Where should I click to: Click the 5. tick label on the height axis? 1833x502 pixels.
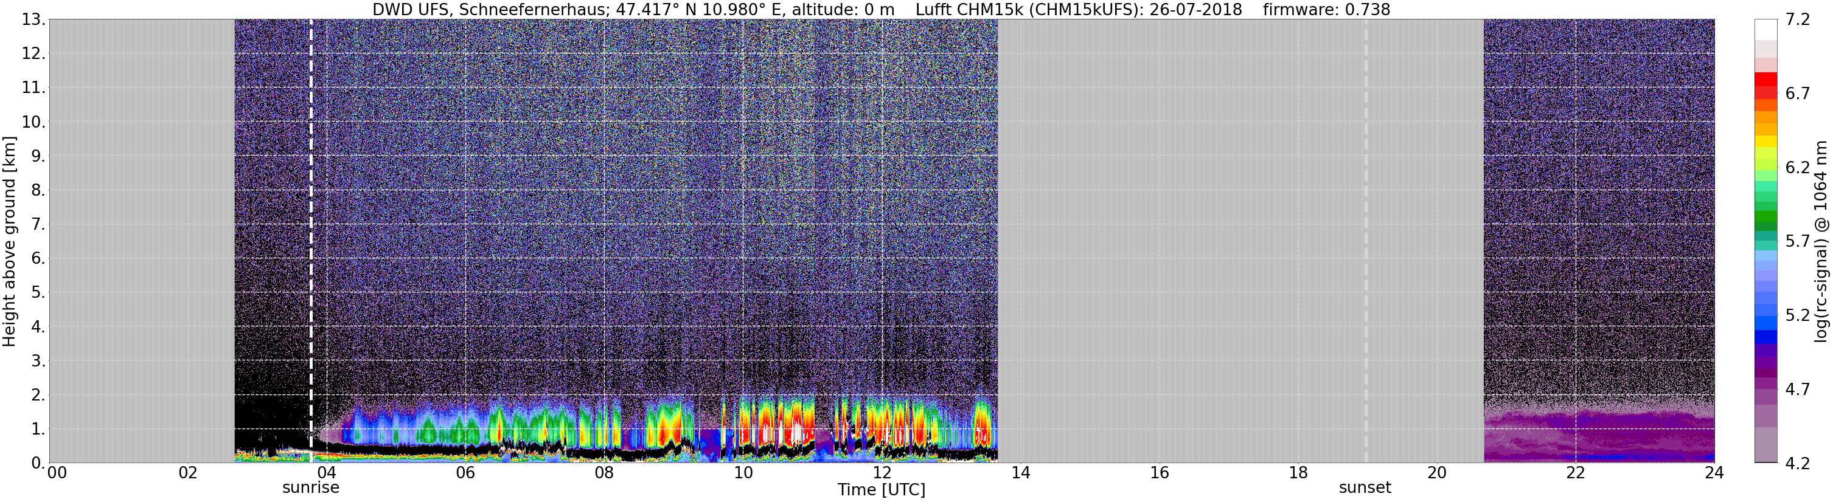[38, 292]
